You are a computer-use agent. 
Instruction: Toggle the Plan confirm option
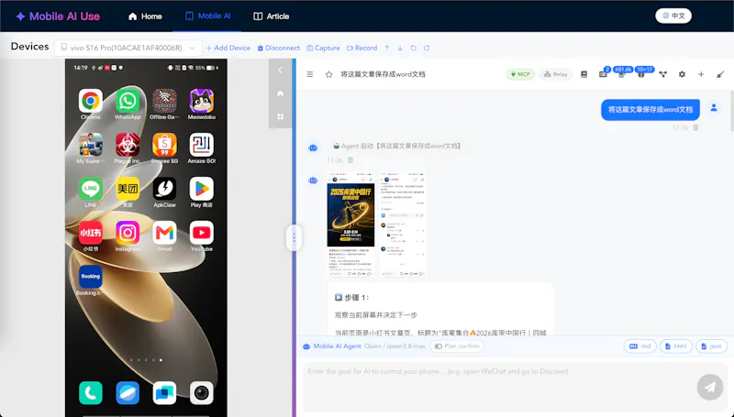tap(457, 346)
